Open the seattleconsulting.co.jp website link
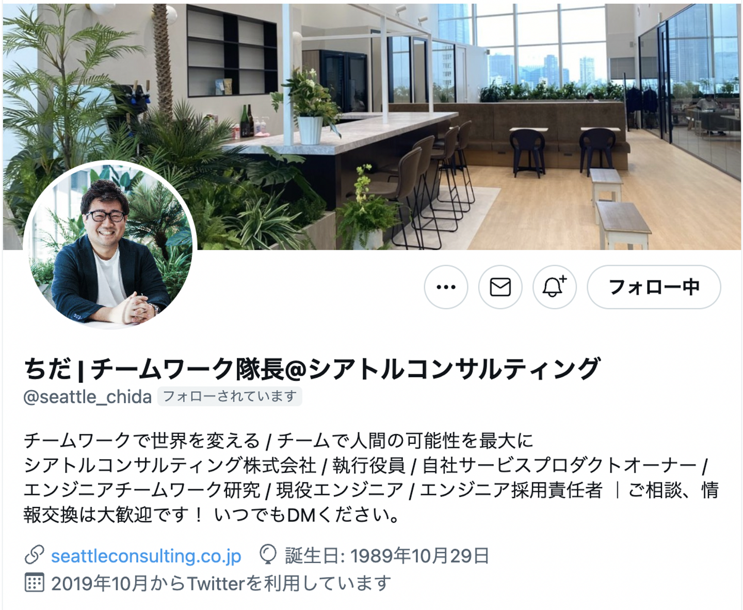743x610 pixels. (146, 556)
